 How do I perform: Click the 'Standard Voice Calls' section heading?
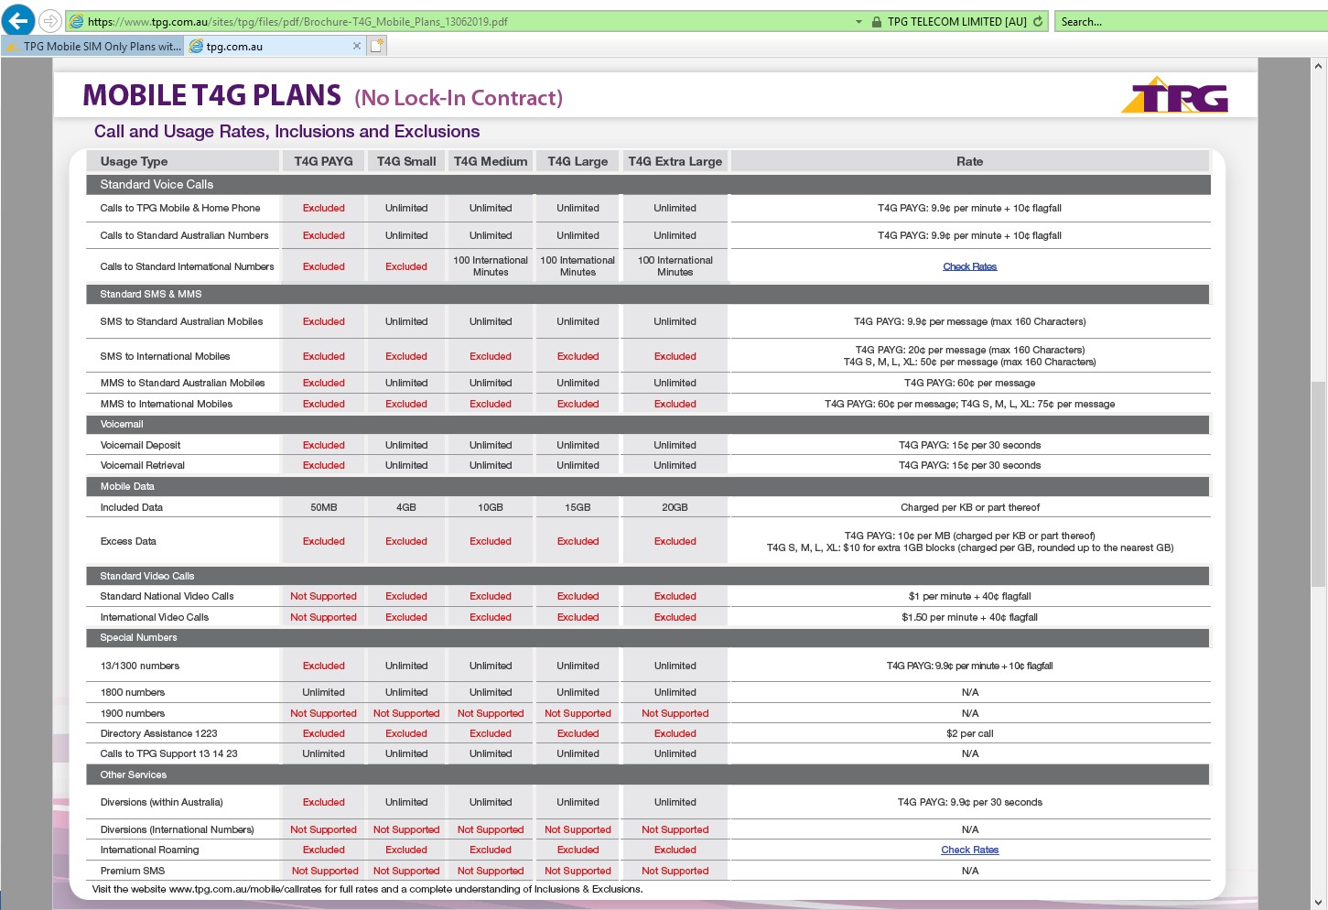(x=157, y=184)
